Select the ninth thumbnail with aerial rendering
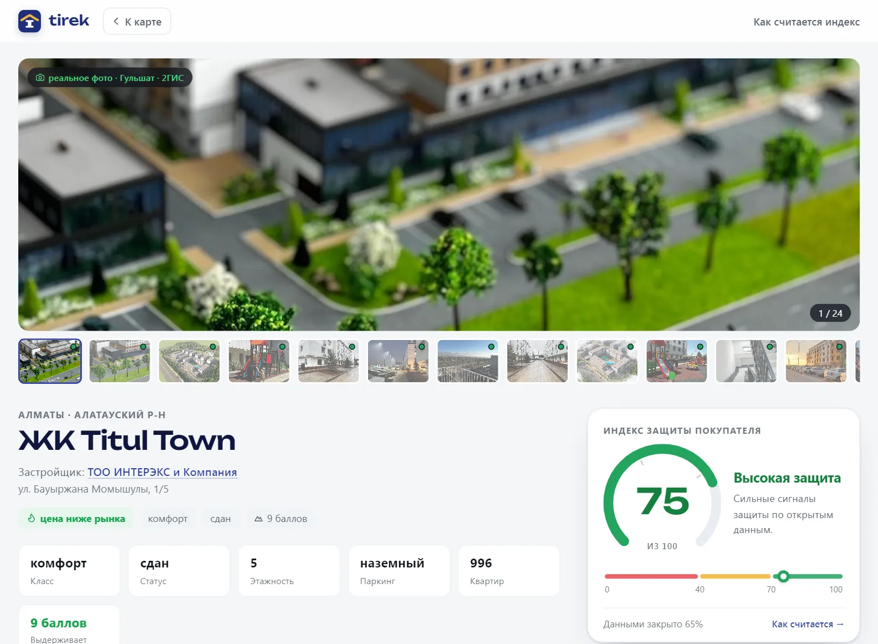 [607, 361]
